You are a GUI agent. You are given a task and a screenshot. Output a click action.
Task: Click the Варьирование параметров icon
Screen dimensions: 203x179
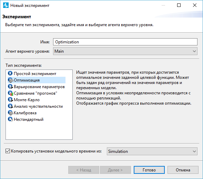pyautogui.click(x=10, y=86)
